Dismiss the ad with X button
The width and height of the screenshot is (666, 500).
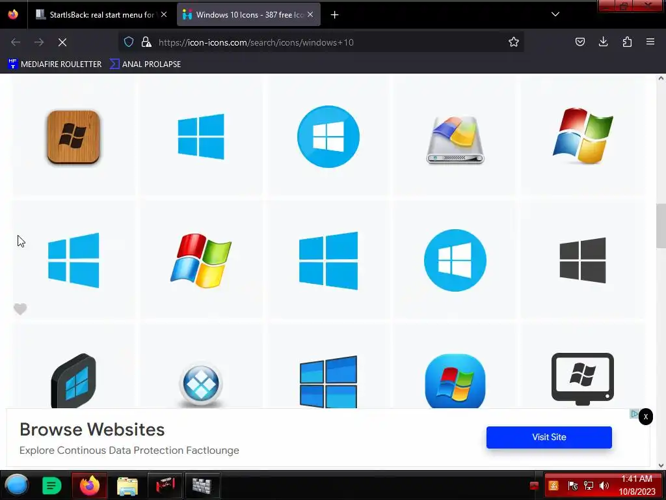[x=646, y=417]
